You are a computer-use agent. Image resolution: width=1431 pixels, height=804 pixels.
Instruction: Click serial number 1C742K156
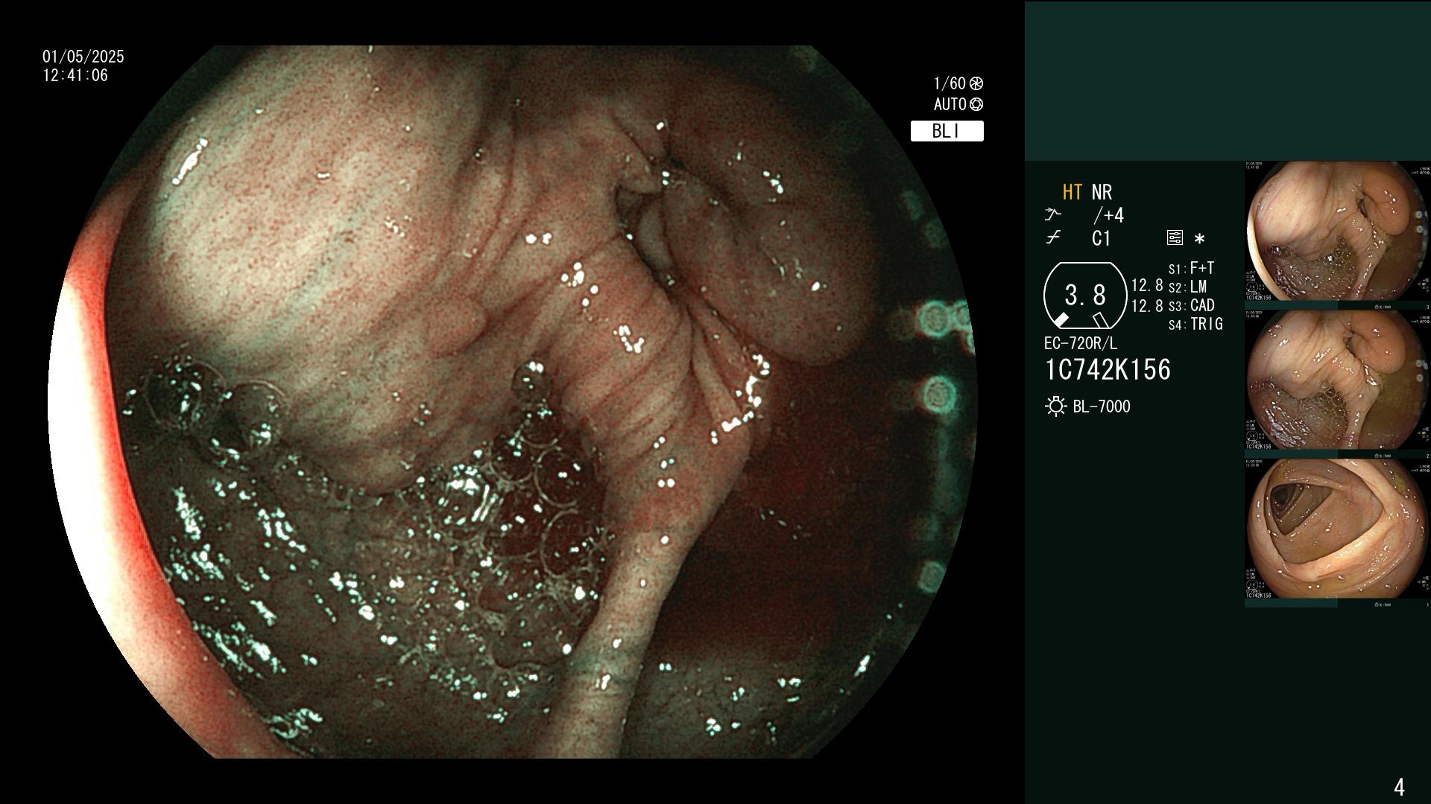(1108, 370)
